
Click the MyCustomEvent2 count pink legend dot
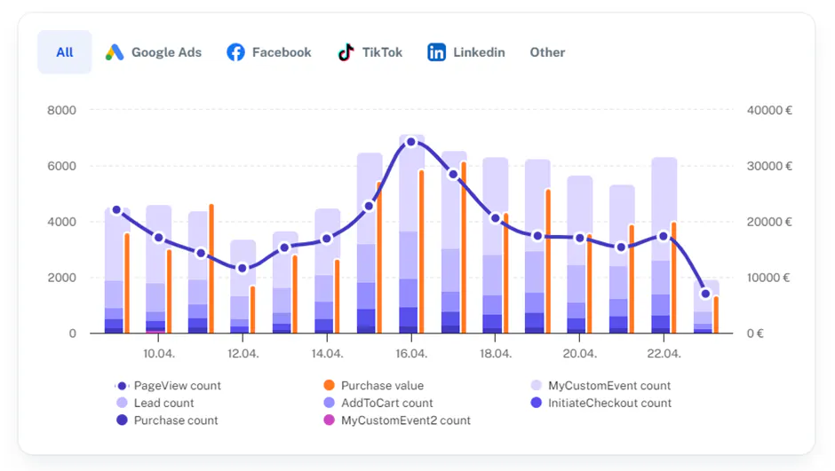click(x=329, y=420)
